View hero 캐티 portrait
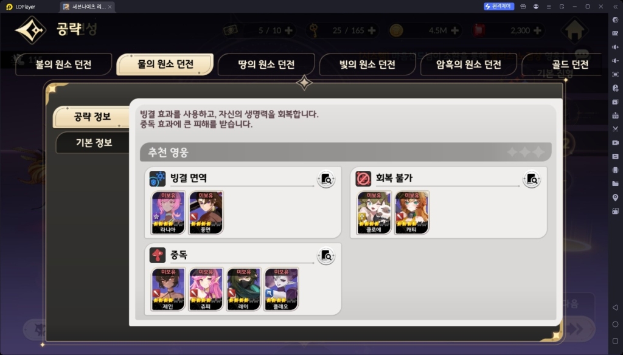The image size is (623, 355). pyautogui.click(x=412, y=212)
